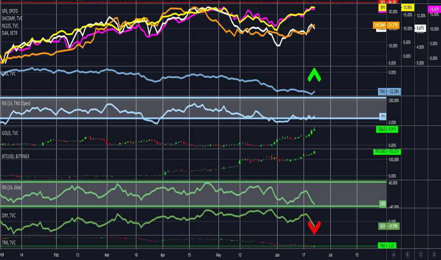Image resolution: width=441 pixels, height=260 pixels.
Task: Click the yellow 17.55% value tag
Action: click(x=407, y=8)
